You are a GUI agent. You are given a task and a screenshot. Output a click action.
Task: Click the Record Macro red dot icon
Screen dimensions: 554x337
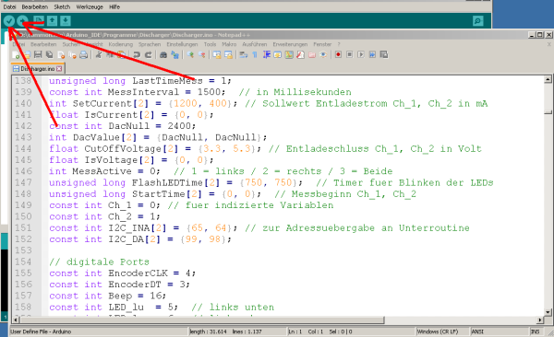338,54
